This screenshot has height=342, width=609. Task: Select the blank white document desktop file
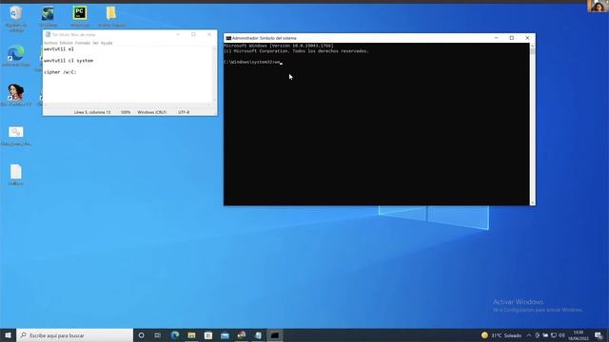tap(16, 172)
